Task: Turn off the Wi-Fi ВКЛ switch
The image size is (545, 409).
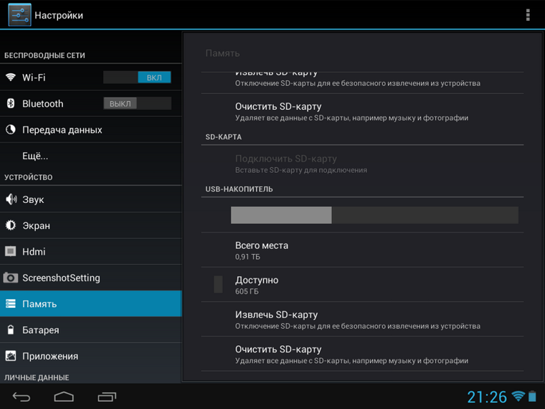Action: pyautogui.click(x=137, y=77)
